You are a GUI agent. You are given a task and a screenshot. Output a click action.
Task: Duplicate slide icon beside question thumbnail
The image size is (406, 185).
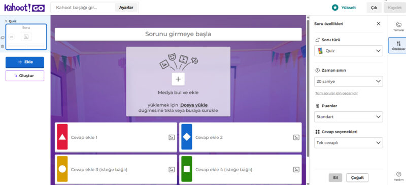(x=3, y=38)
